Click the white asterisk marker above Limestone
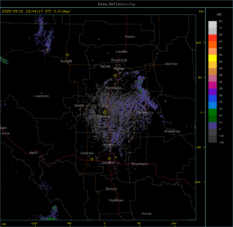The width and height of the screenshot is (233, 227). point(41,93)
